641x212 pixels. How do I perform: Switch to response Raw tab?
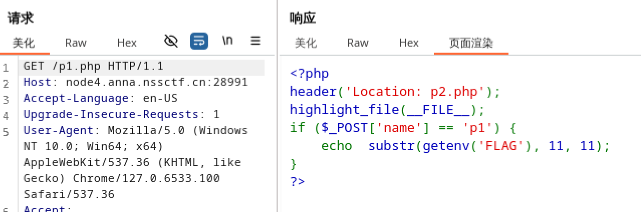tap(358, 43)
